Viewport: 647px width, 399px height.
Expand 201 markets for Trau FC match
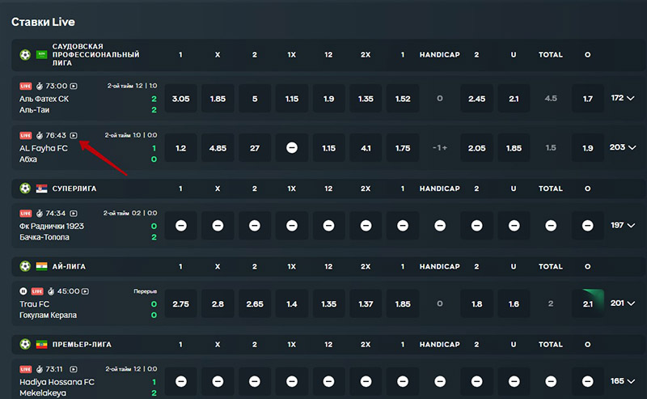(x=623, y=303)
